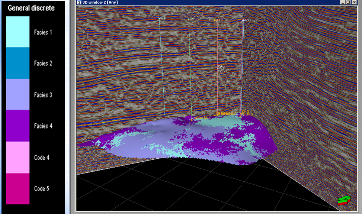Click the CHORGALL well top label
The image size is (362, 214).
click(x=202, y=118)
